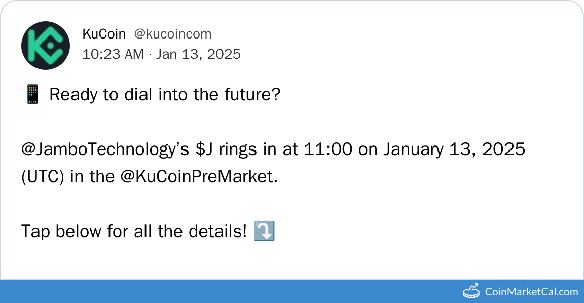Click the "(UTC)" text
The height and width of the screenshot is (303, 584).
pos(42,177)
